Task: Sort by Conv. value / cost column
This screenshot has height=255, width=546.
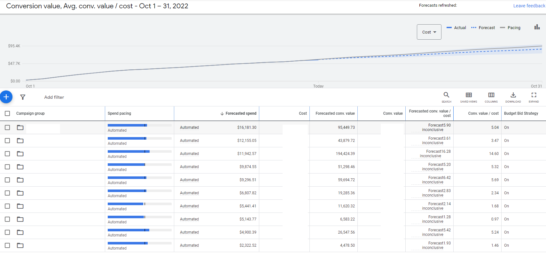Action: point(483,113)
